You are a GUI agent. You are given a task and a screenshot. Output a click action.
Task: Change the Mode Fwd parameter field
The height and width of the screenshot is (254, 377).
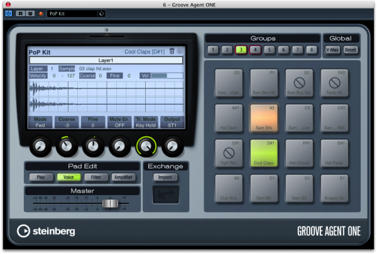(x=40, y=122)
